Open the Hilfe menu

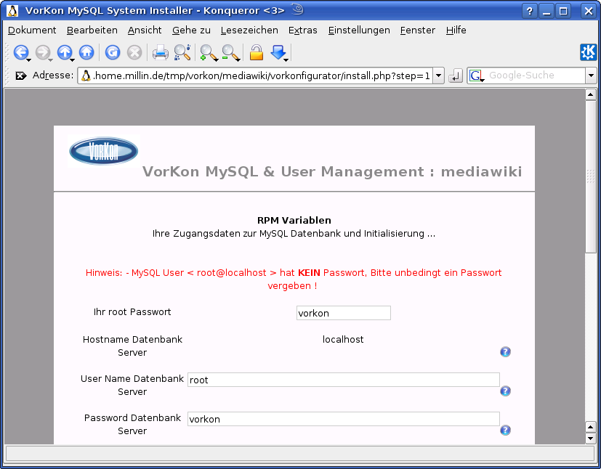click(x=456, y=30)
